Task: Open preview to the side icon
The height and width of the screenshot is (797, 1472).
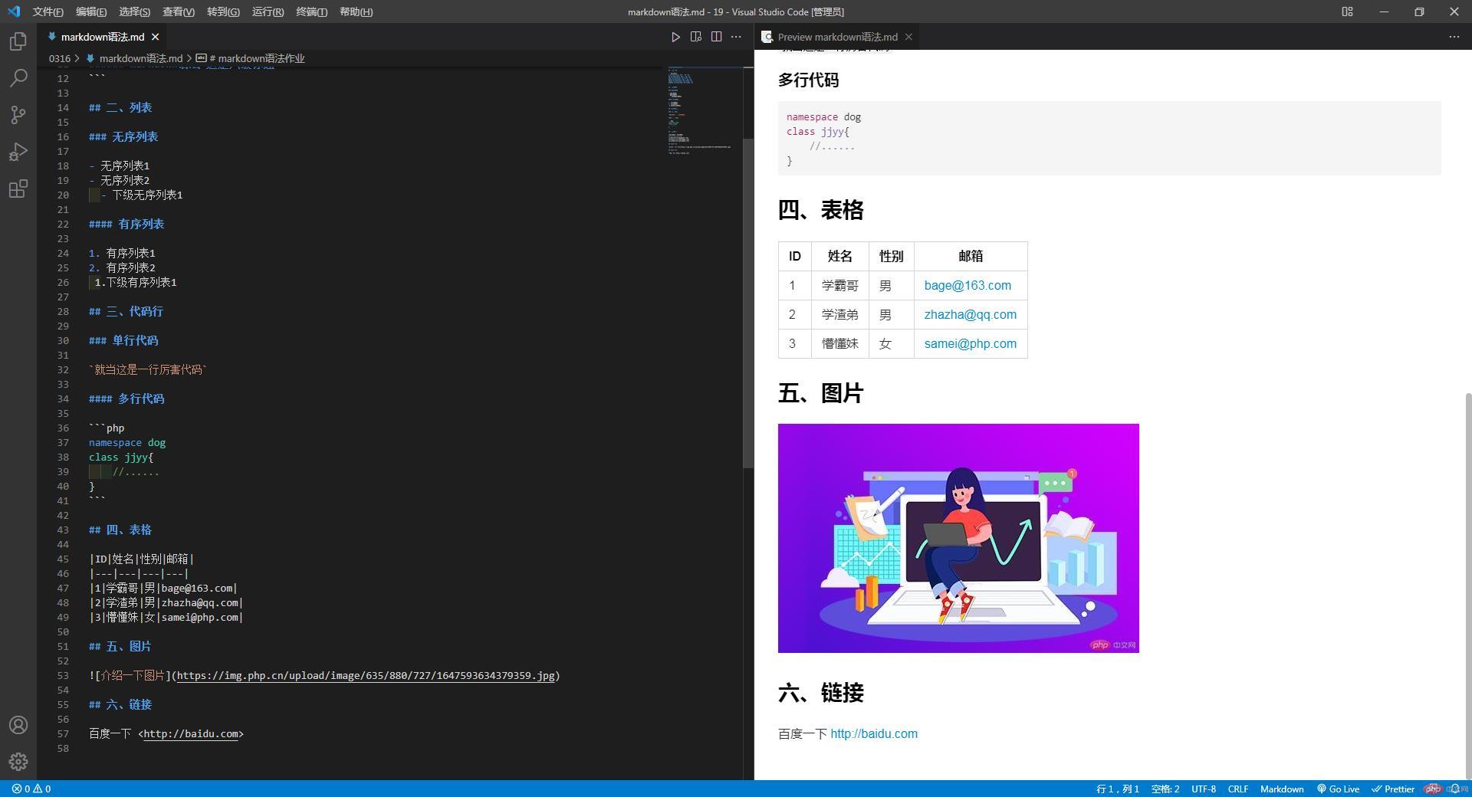Action: pyautogui.click(x=696, y=37)
